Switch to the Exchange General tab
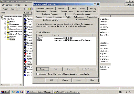 point(50,20)
